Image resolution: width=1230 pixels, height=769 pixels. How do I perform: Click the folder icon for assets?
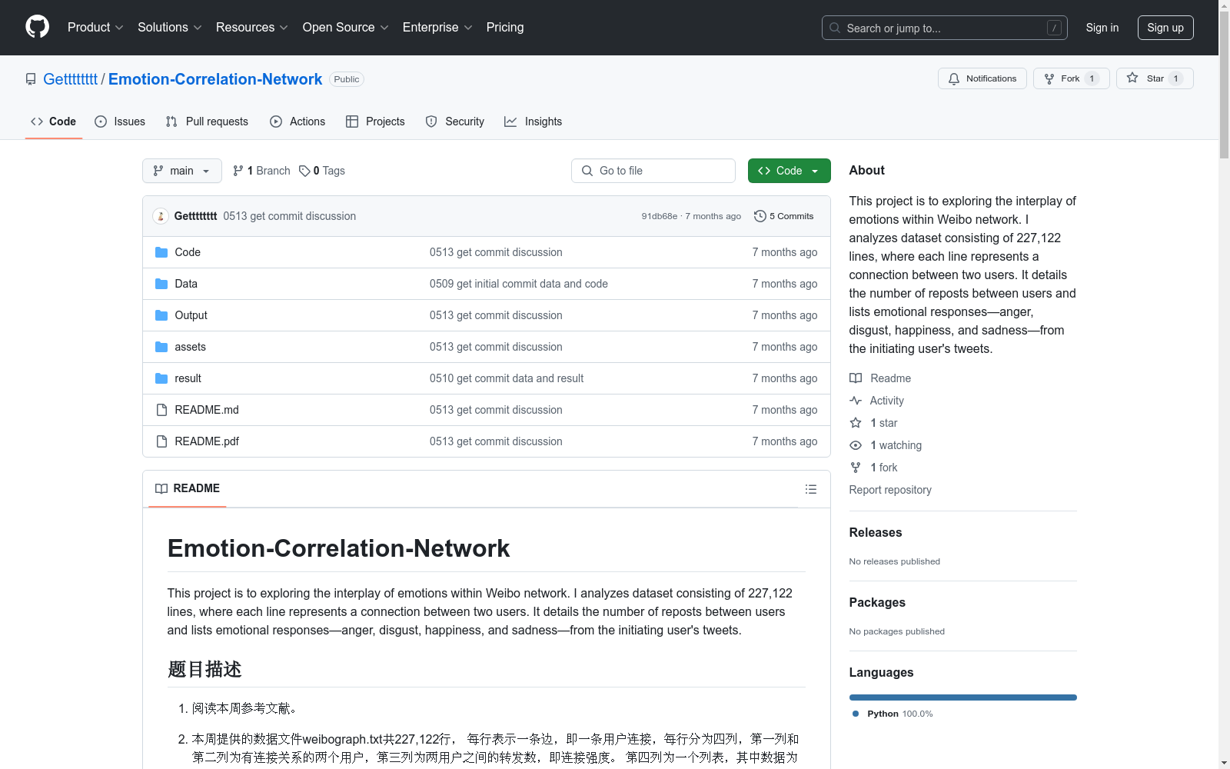(x=161, y=347)
